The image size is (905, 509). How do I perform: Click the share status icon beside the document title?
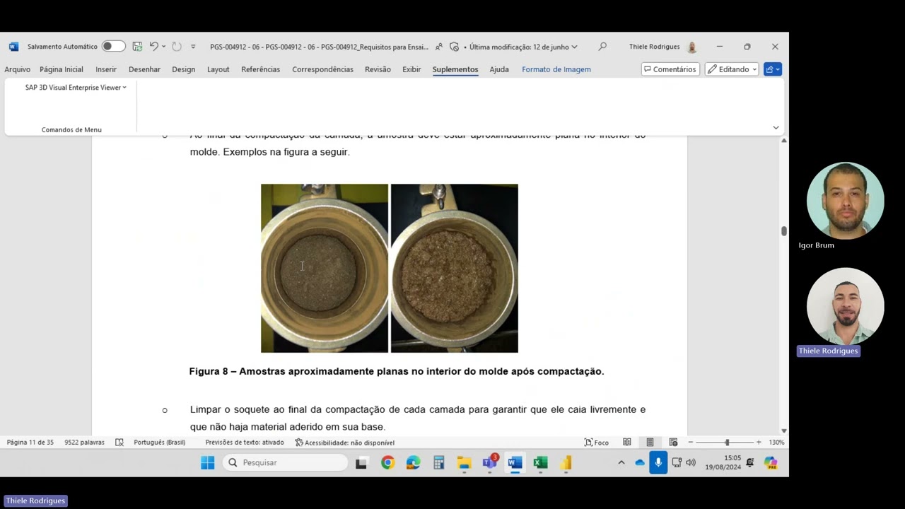pyautogui.click(x=439, y=47)
